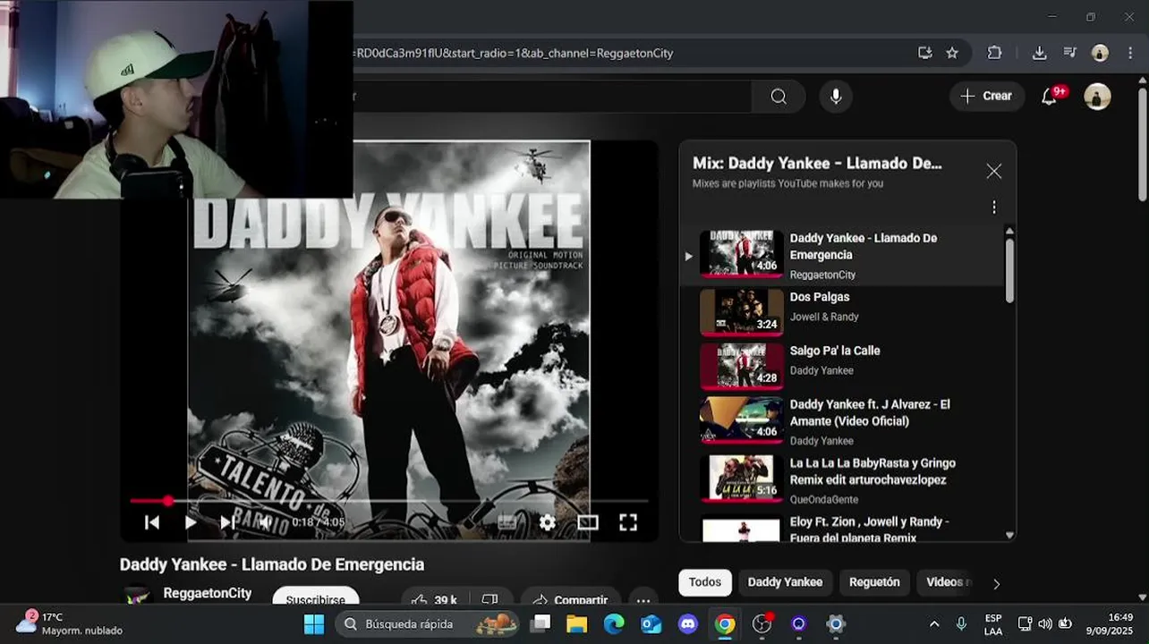Select the Reguetón filter chip
Image resolution: width=1149 pixels, height=644 pixels.
tap(874, 582)
